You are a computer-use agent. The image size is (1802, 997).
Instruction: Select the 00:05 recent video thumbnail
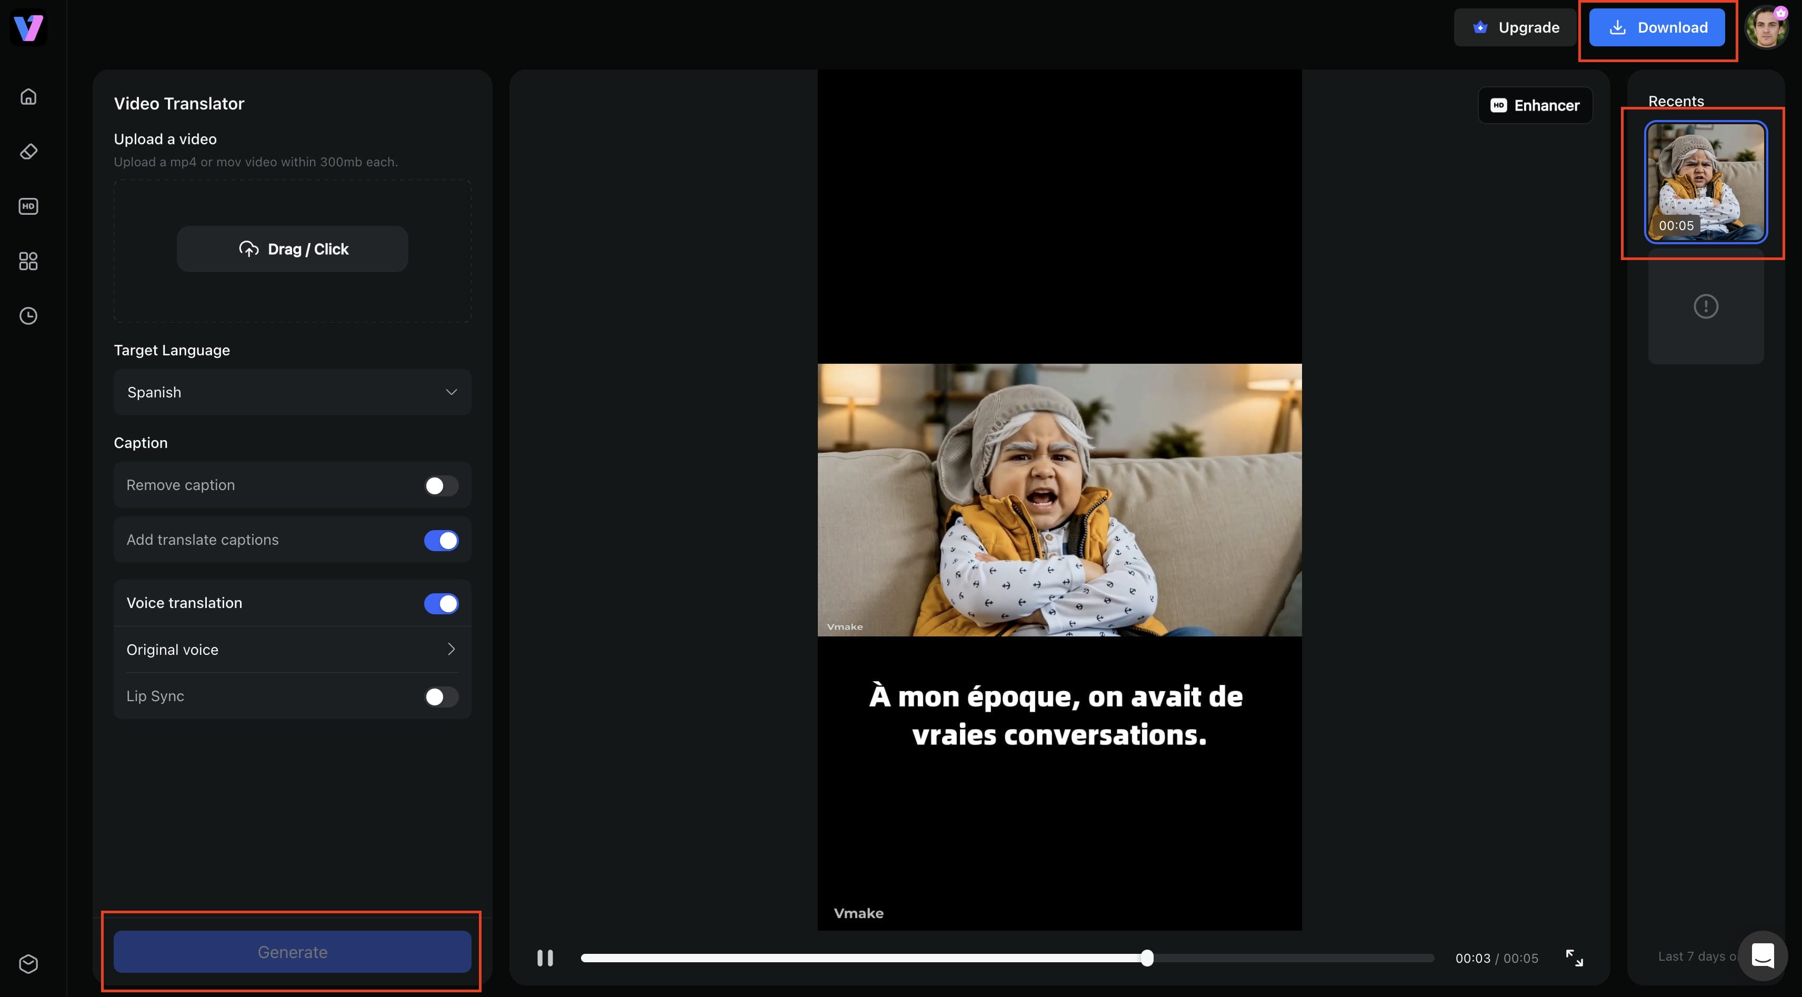tap(1706, 182)
